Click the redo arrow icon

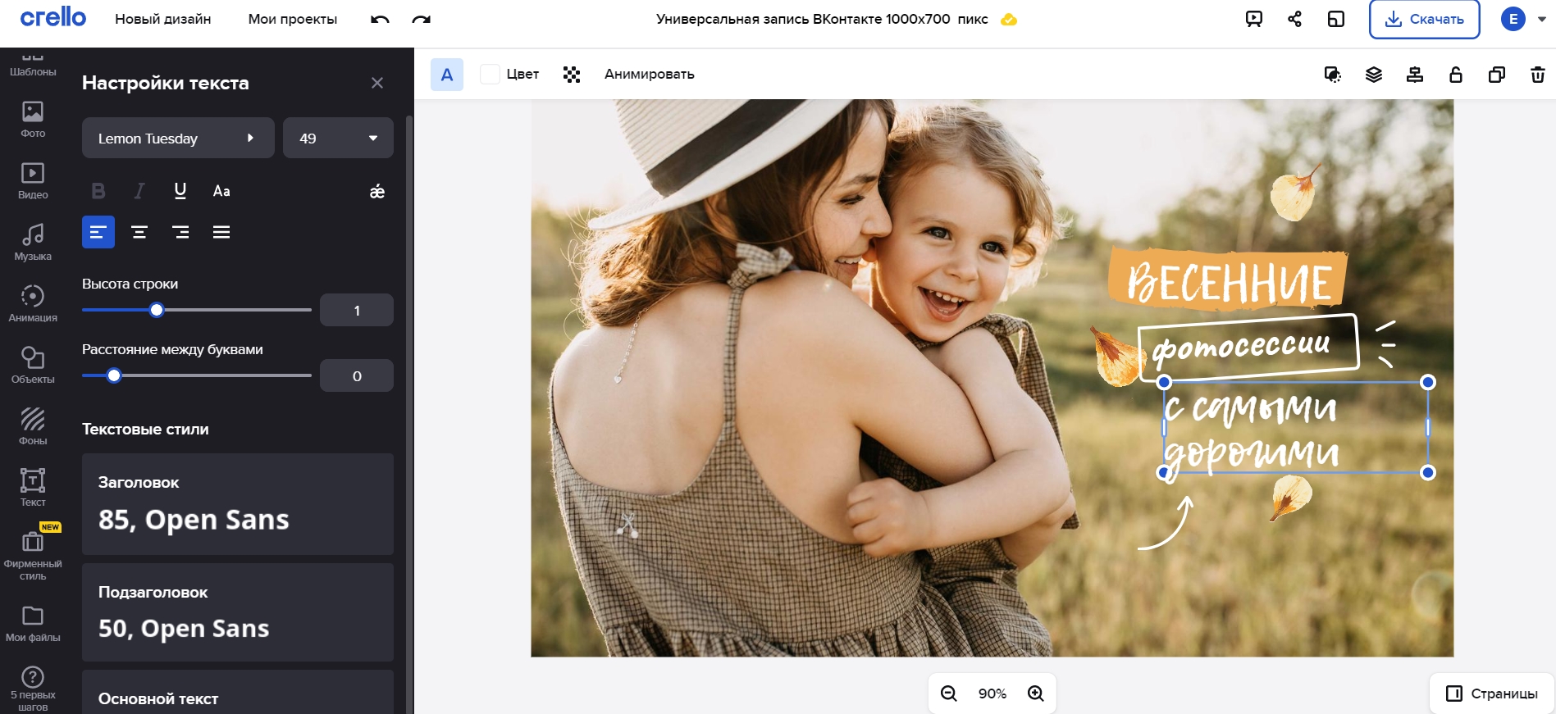point(421,19)
